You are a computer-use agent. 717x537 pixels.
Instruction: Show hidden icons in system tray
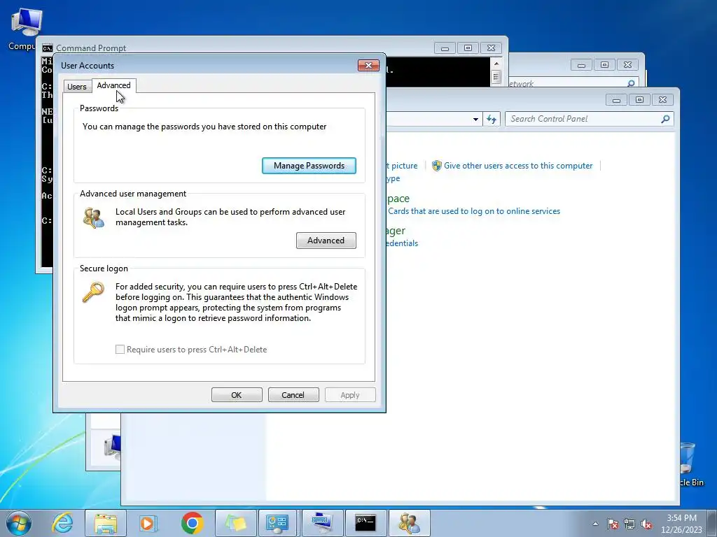point(595,524)
